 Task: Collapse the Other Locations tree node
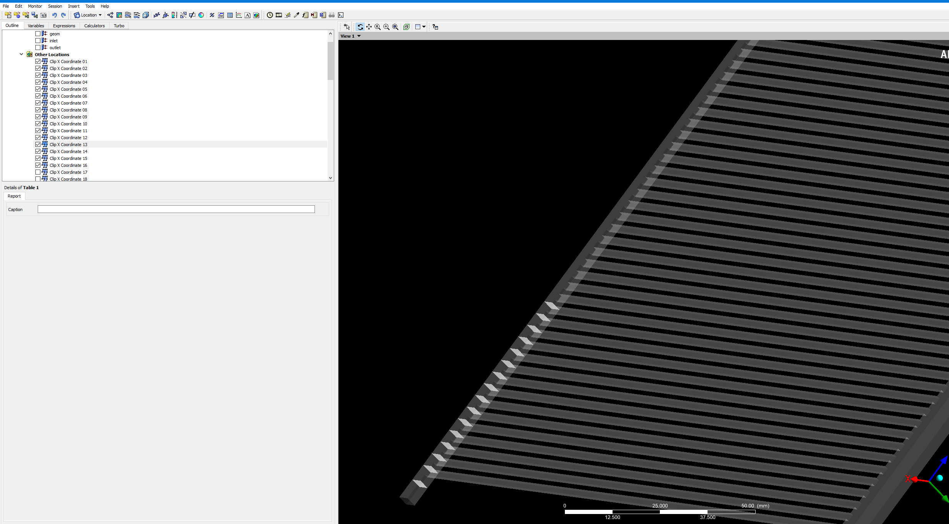(22, 54)
